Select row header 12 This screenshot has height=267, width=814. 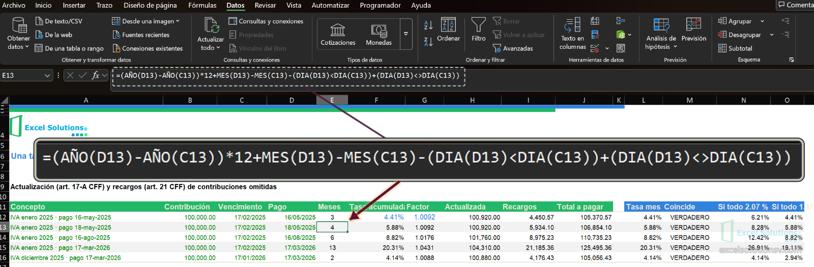tap(4, 217)
